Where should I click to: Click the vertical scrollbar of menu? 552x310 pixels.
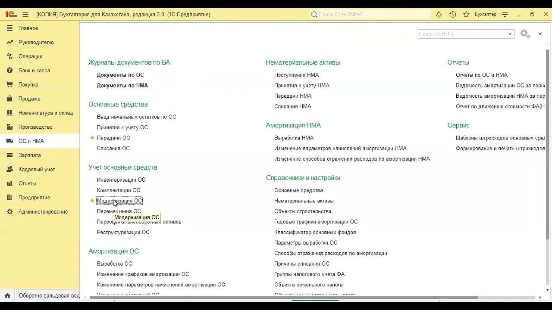(x=548, y=144)
